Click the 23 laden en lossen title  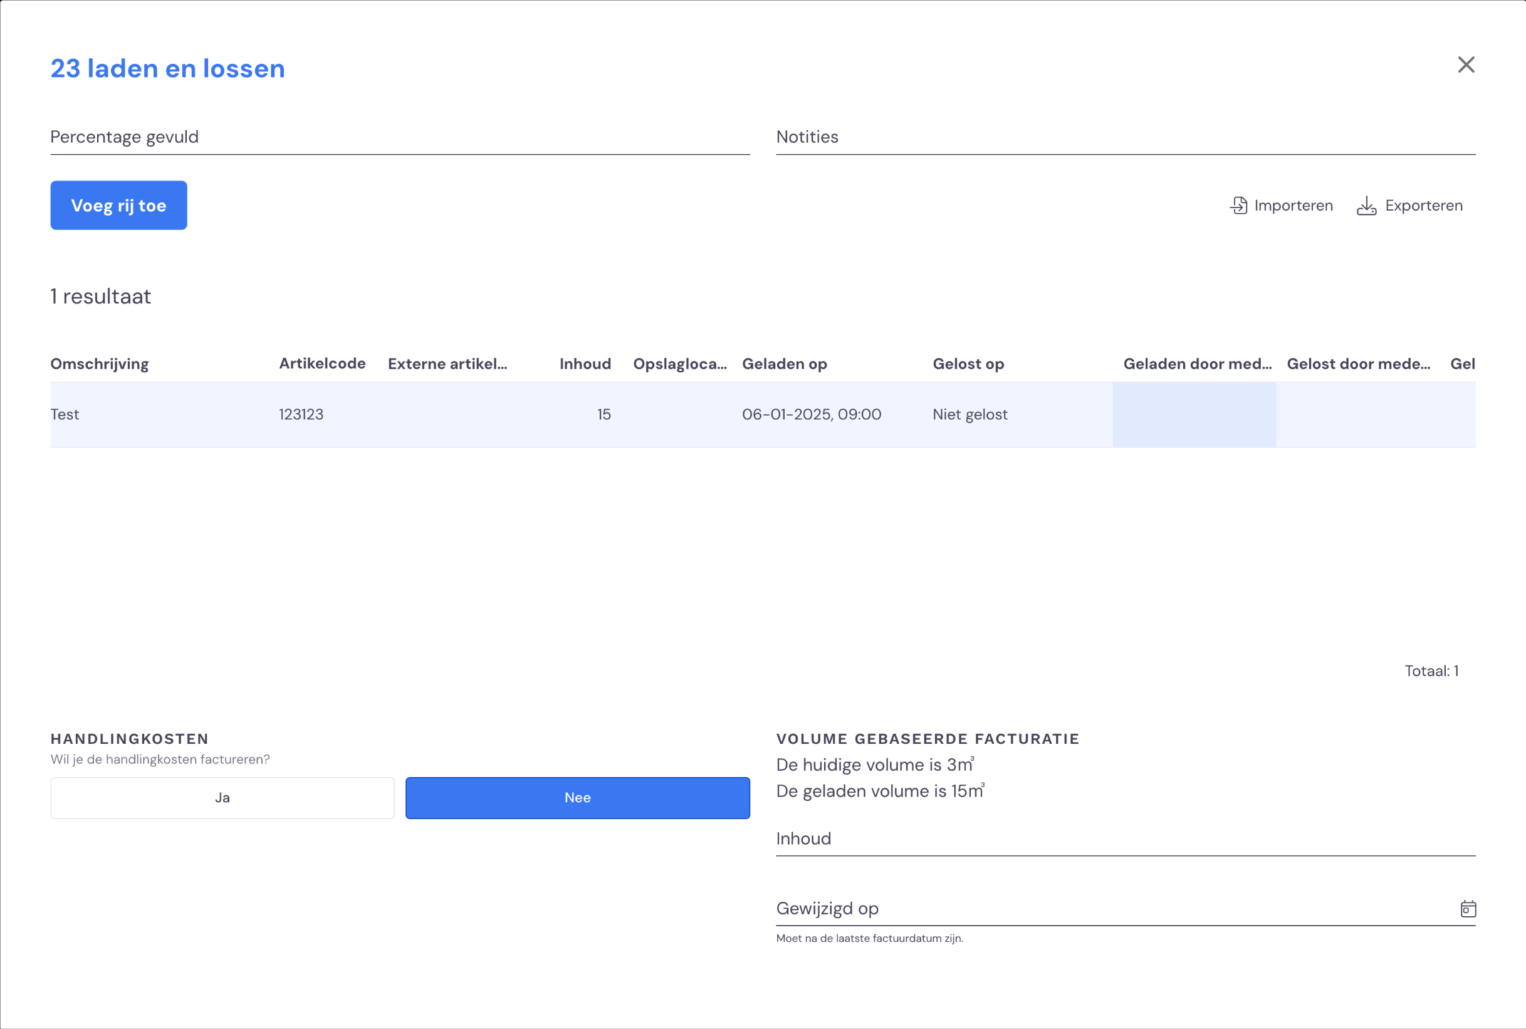[x=167, y=68]
